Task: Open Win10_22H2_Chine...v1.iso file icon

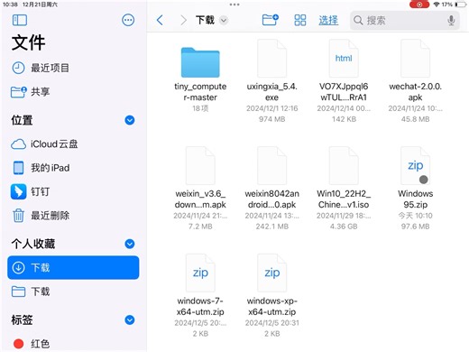Action: pyautogui.click(x=344, y=165)
